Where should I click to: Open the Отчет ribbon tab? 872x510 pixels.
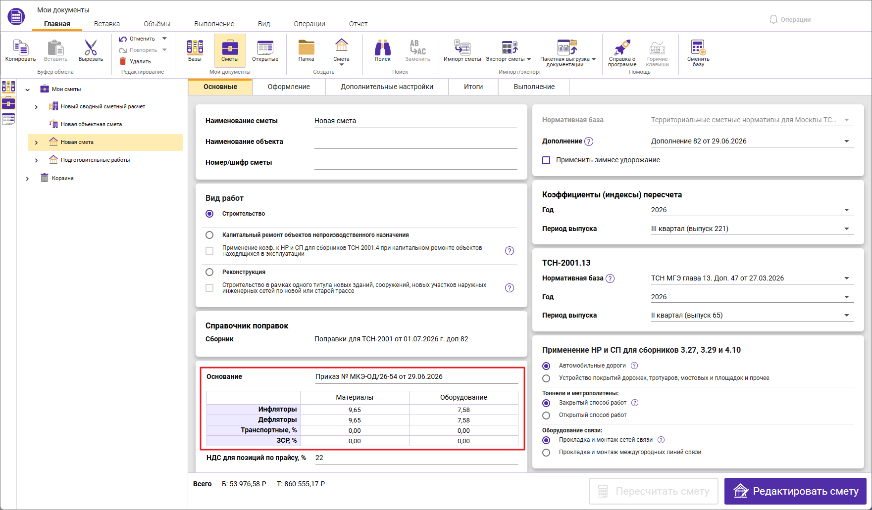point(358,24)
